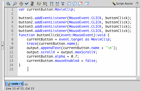Screen dimensions: 141x91
Task: Click the button3.addEventListener code line
Action: coord(75,27)
